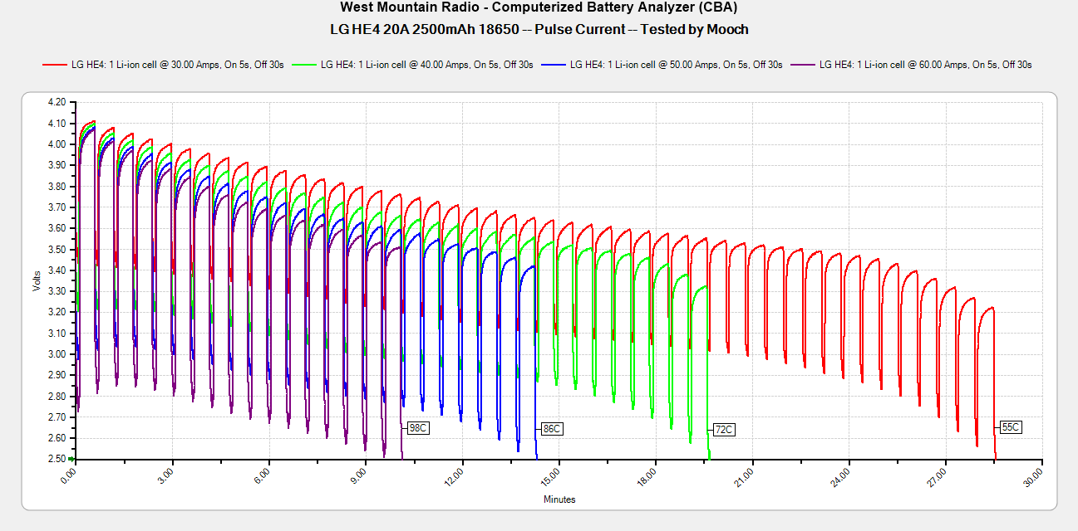Click the red 30.00 Amps legend line swatch
Screen dimensions: 1078x531
tap(55, 65)
